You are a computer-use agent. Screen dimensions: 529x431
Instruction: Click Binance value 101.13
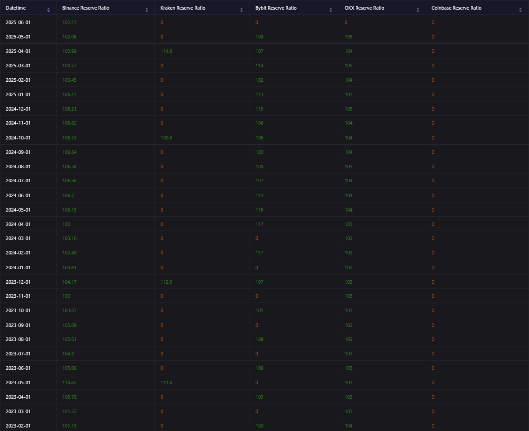(x=69, y=426)
